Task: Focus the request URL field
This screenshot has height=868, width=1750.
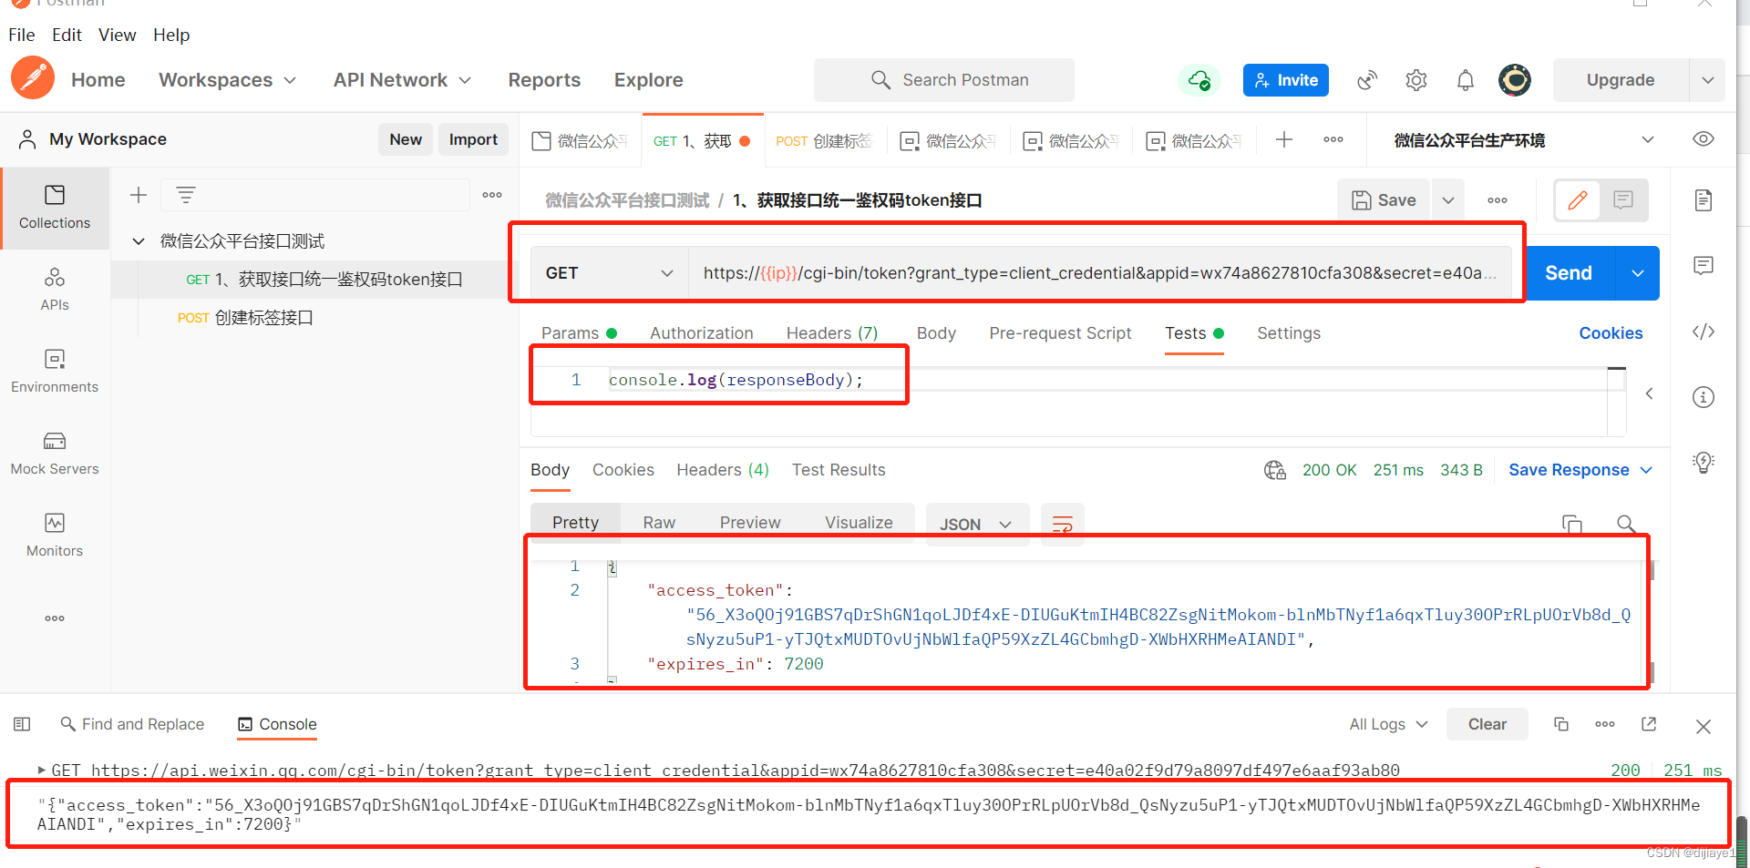Action: pyautogui.click(x=1099, y=273)
